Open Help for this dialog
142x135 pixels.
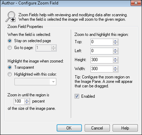[125, 128]
